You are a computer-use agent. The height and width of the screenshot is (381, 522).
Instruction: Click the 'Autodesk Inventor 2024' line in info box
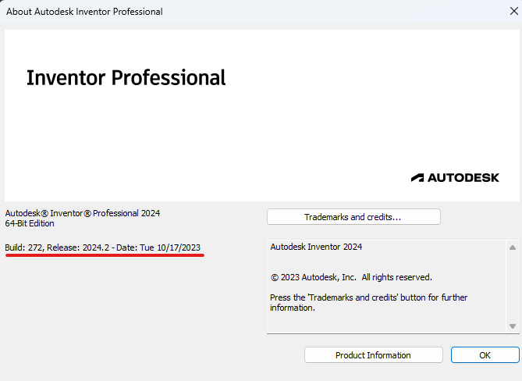pos(316,247)
